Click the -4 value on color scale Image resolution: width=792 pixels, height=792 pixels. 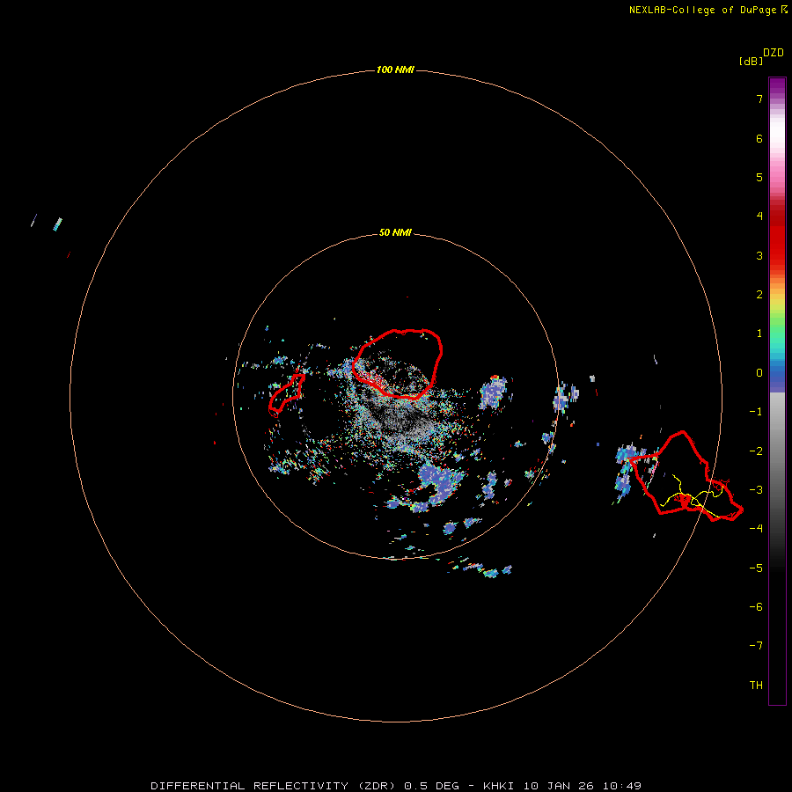[756, 528]
